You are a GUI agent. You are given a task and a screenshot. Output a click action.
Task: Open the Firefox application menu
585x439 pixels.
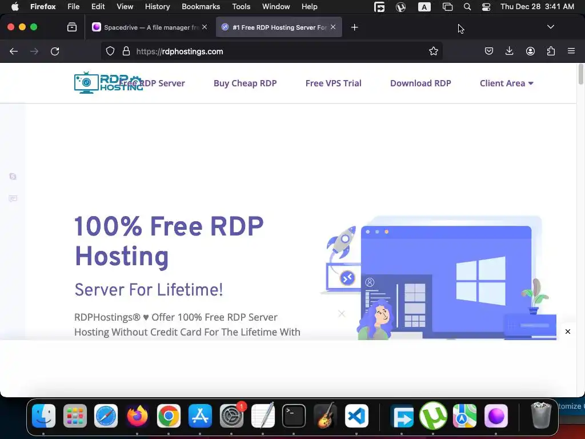pyautogui.click(x=43, y=7)
